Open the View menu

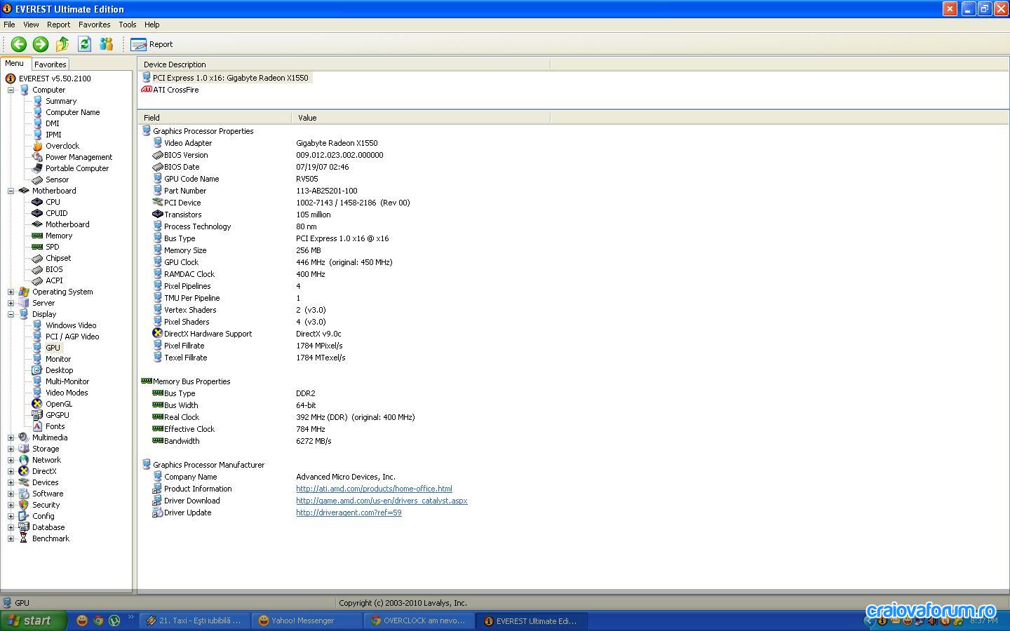[x=31, y=25]
